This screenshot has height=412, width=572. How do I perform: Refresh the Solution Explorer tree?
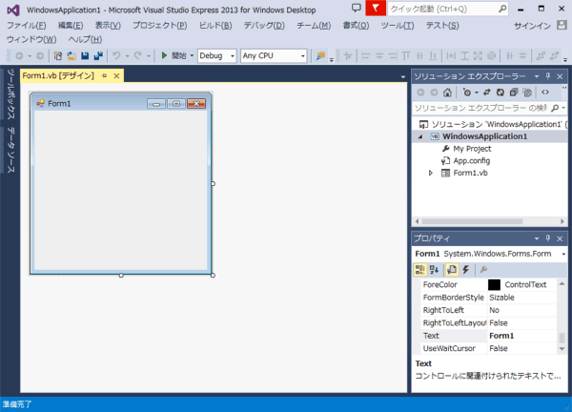click(500, 93)
